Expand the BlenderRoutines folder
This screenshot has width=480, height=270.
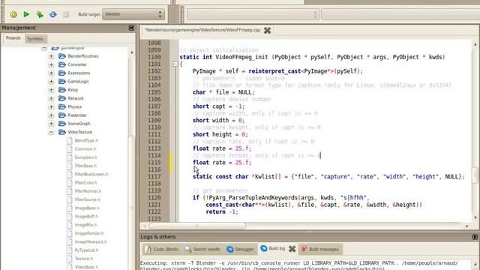(51, 56)
